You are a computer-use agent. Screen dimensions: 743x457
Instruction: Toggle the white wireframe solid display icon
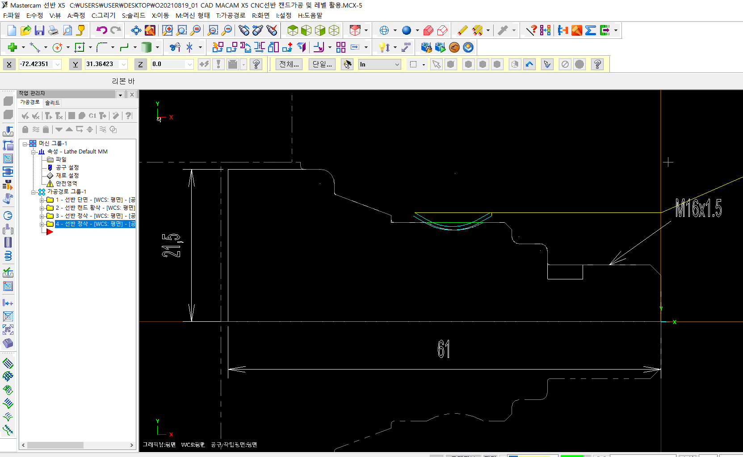[442, 30]
